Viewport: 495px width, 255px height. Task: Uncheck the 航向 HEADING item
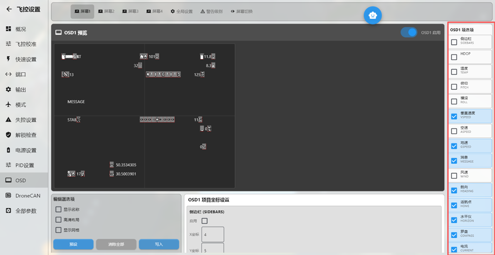click(x=454, y=191)
